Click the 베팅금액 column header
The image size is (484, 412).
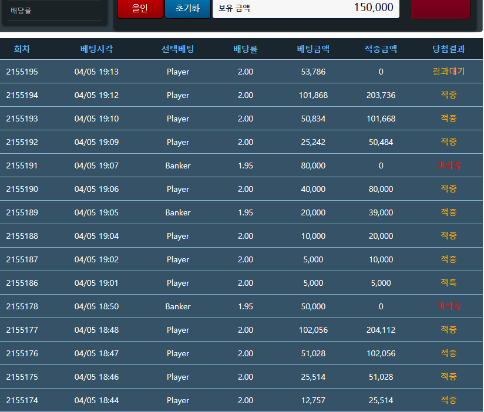313,49
